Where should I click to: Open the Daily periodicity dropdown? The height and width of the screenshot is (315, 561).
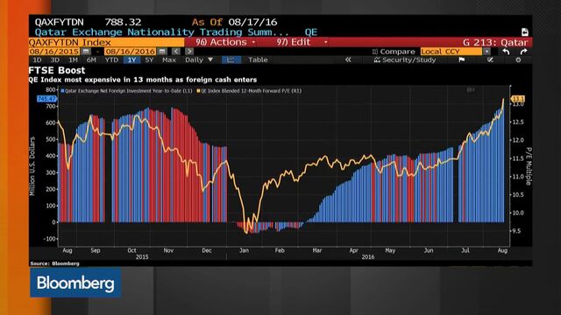(199, 60)
